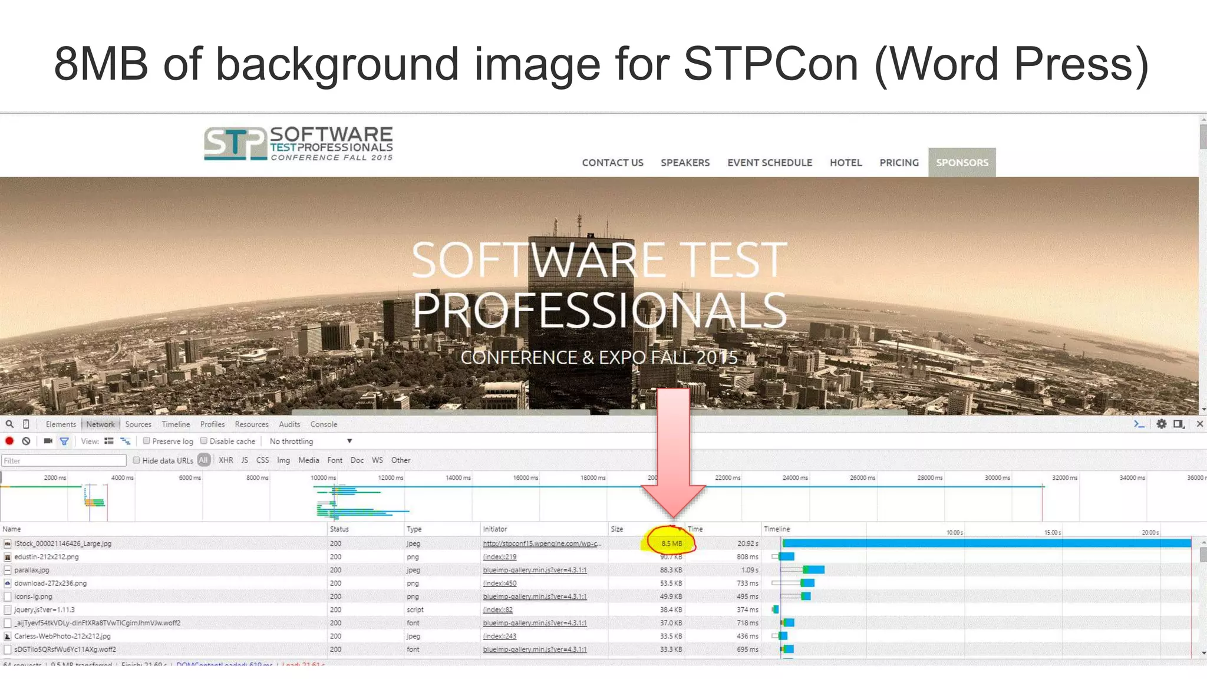Click file icon of download-272x236.png row
The image size is (1207, 679).
click(x=8, y=584)
